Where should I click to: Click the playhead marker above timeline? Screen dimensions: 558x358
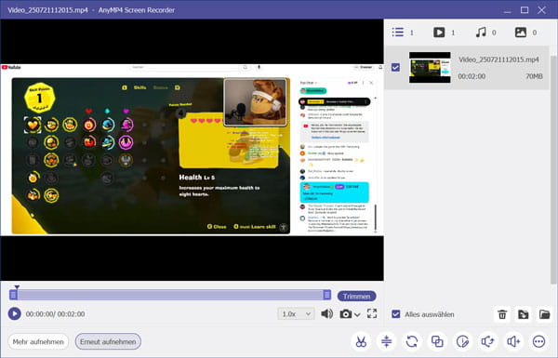[x=17, y=286]
